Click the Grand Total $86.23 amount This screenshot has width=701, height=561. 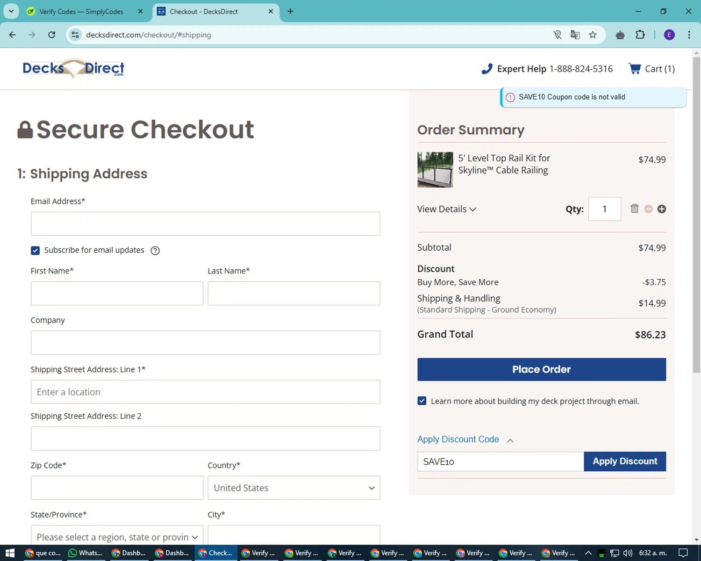pyautogui.click(x=650, y=335)
